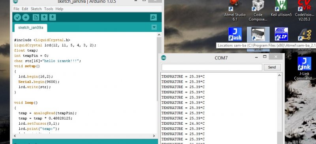Select the J-Link Commander desktop icon

[304, 68]
